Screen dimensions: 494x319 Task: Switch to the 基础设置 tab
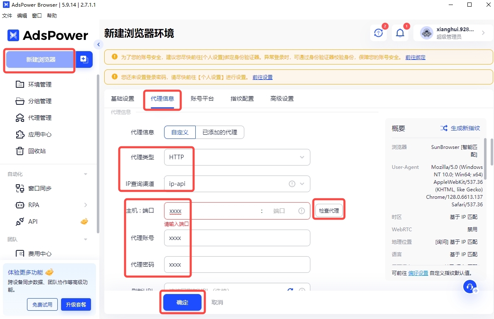(x=123, y=99)
